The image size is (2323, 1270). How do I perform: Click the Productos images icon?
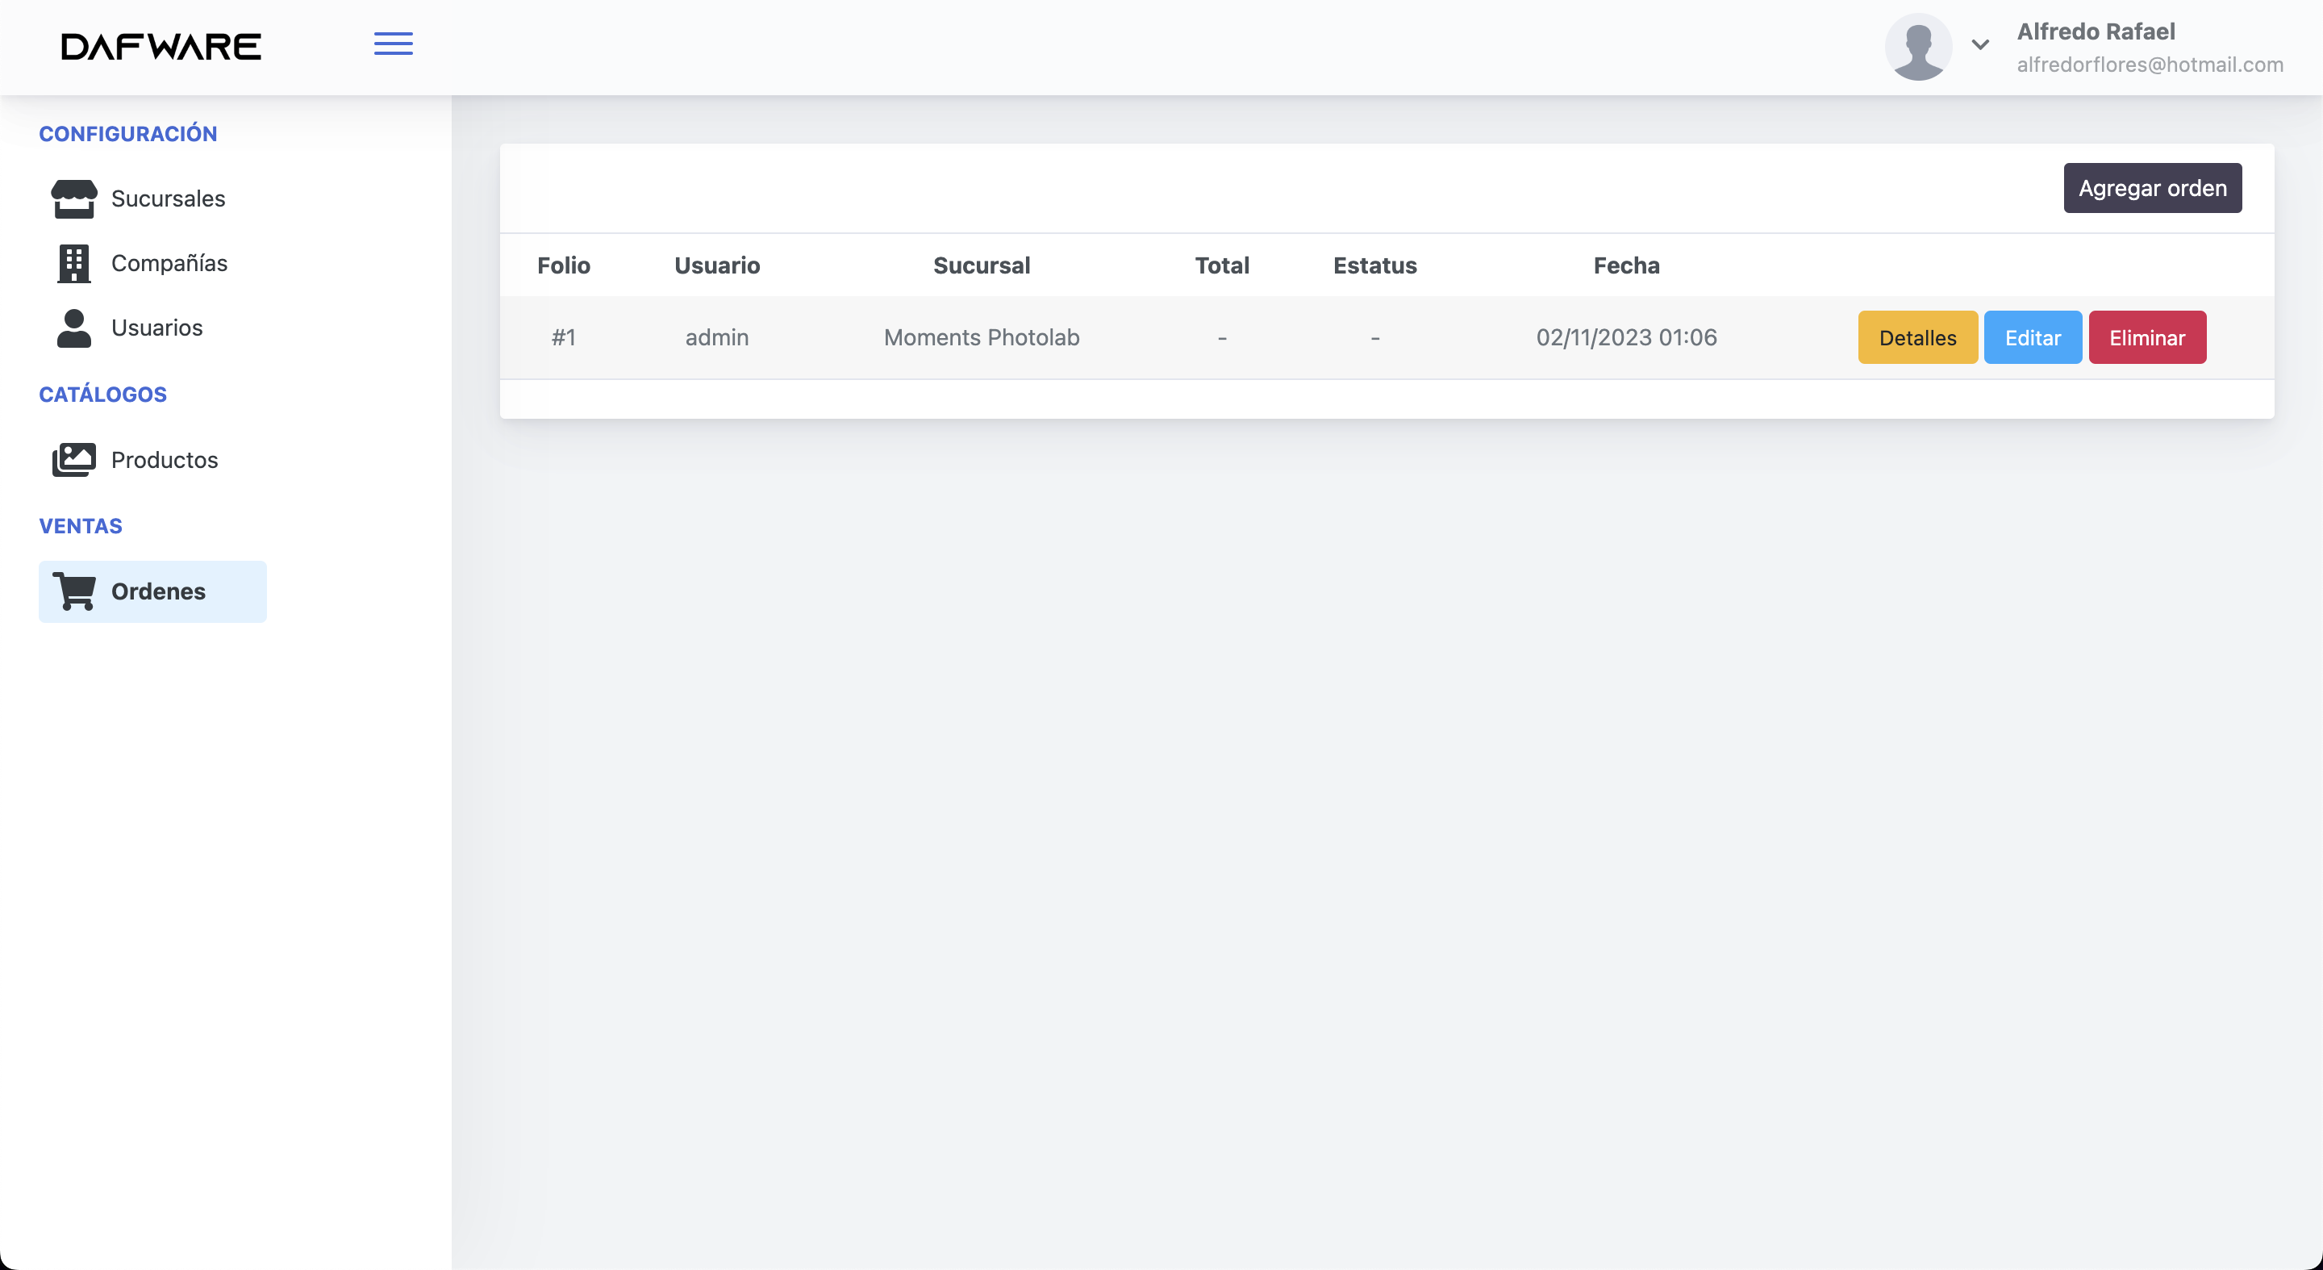point(73,460)
